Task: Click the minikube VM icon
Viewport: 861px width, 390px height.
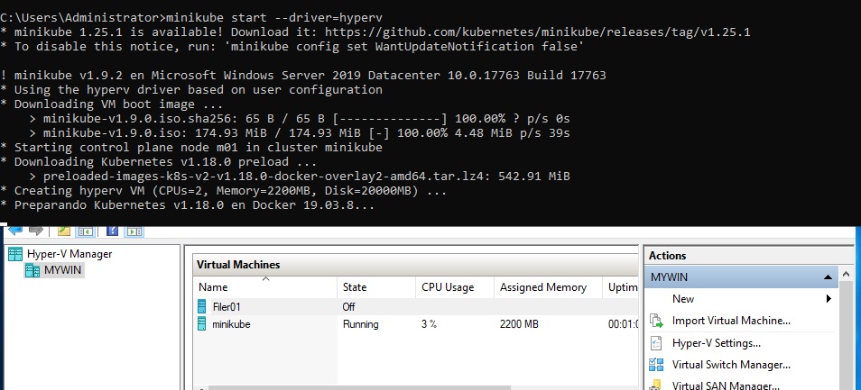Action: [x=203, y=324]
